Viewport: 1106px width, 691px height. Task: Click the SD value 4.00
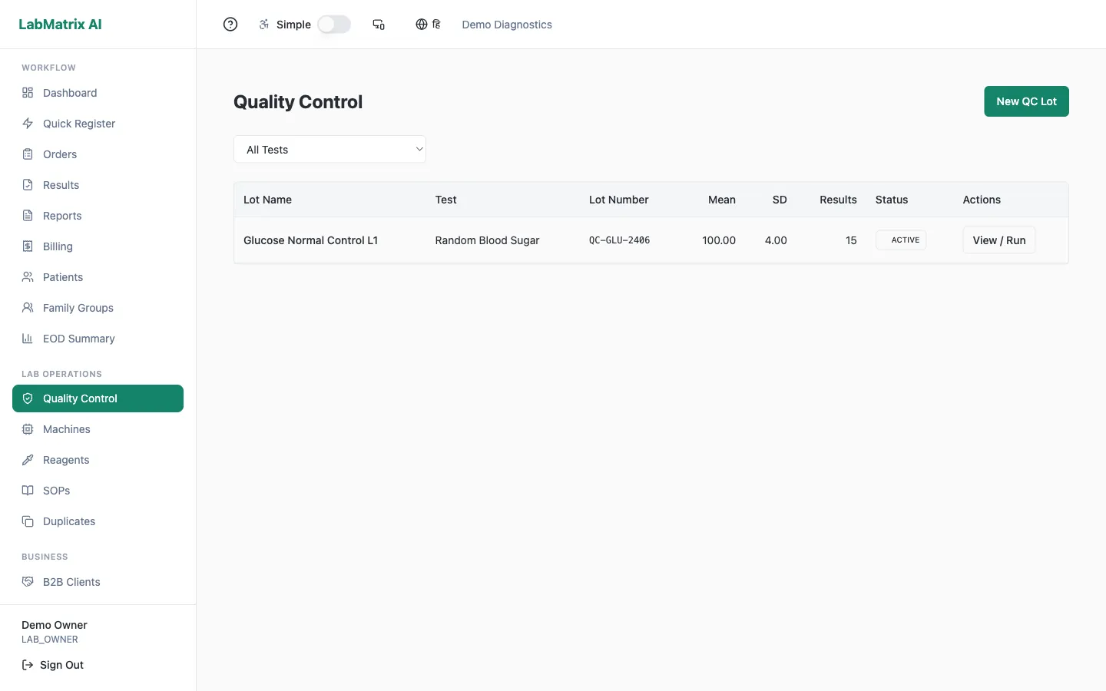point(776,240)
